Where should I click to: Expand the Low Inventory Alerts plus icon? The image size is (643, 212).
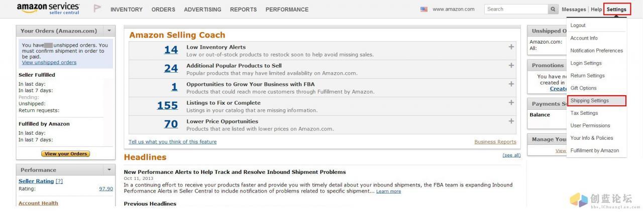pos(511,47)
